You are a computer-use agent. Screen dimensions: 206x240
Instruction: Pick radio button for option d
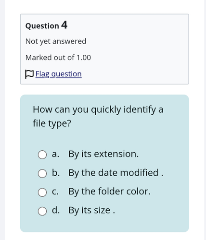42,211
